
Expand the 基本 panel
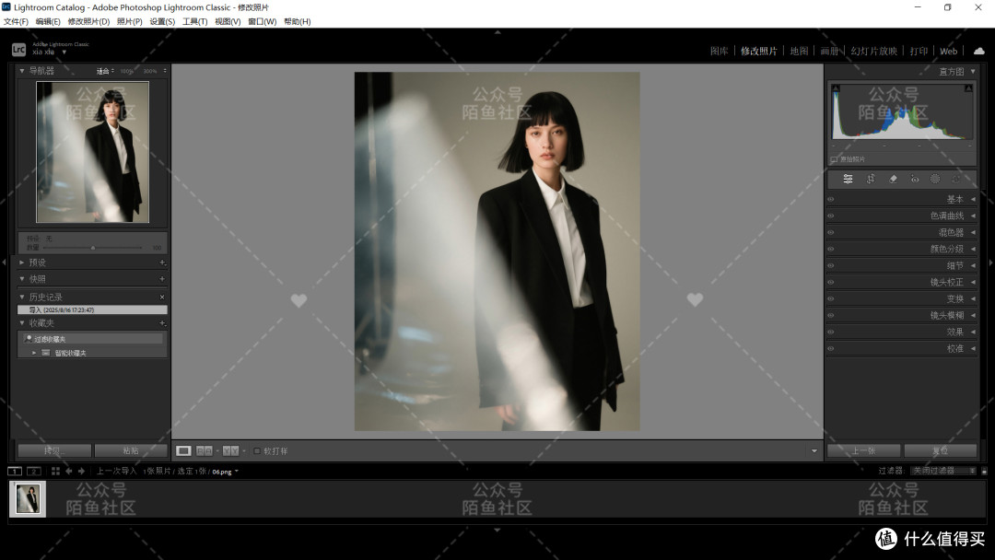(x=973, y=199)
